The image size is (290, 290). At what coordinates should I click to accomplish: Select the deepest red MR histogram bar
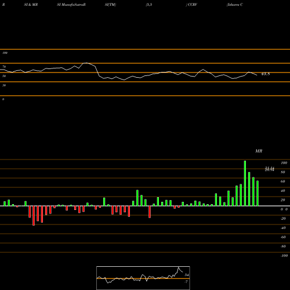click(34, 216)
